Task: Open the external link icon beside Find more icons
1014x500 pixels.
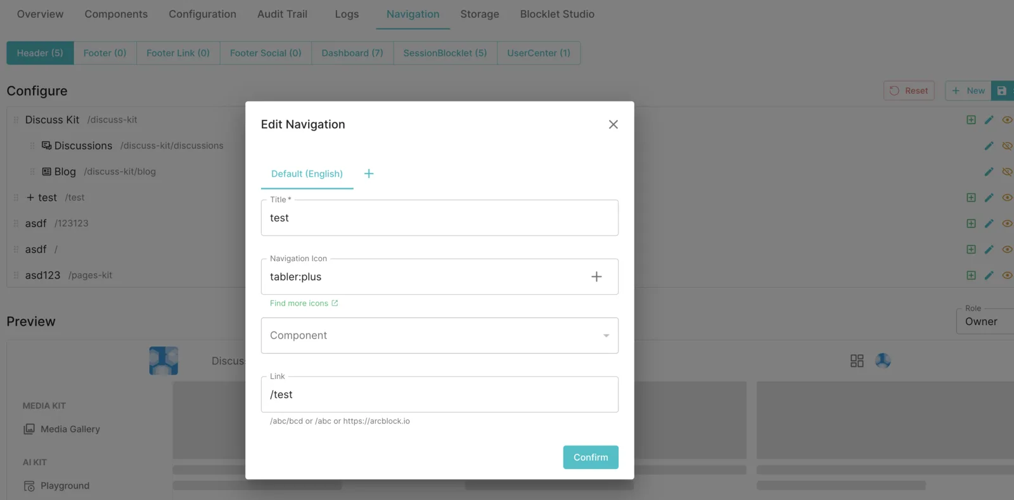Action: pyautogui.click(x=335, y=303)
